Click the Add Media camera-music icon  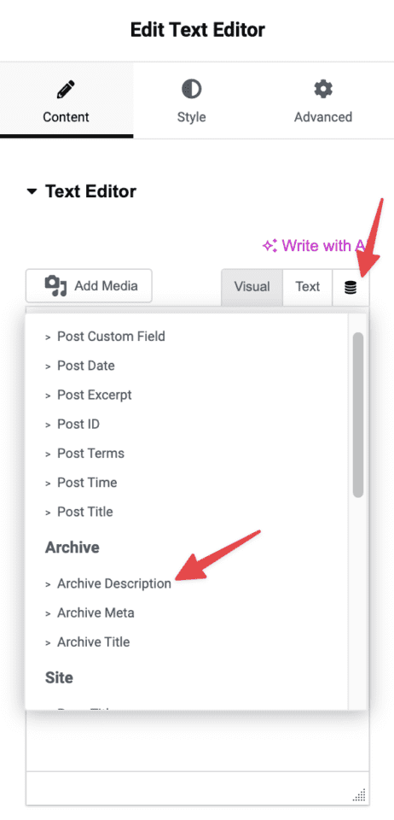point(55,286)
